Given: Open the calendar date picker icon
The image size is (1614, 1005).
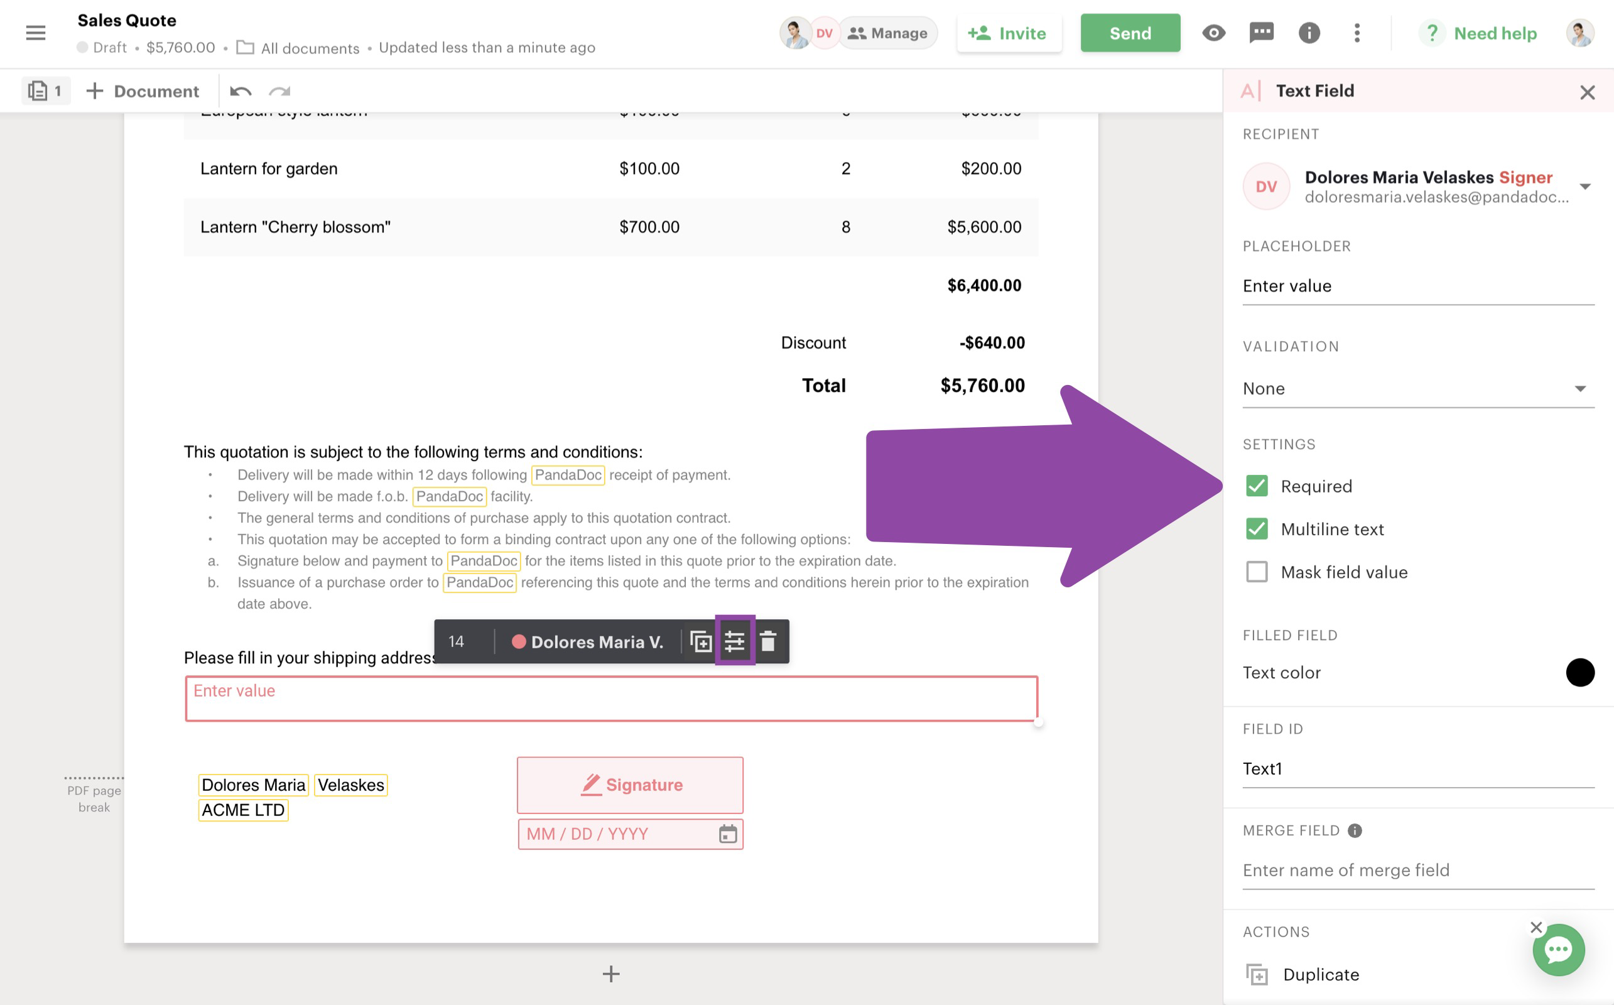Looking at the screenshot, I should (x=728, y=834).
